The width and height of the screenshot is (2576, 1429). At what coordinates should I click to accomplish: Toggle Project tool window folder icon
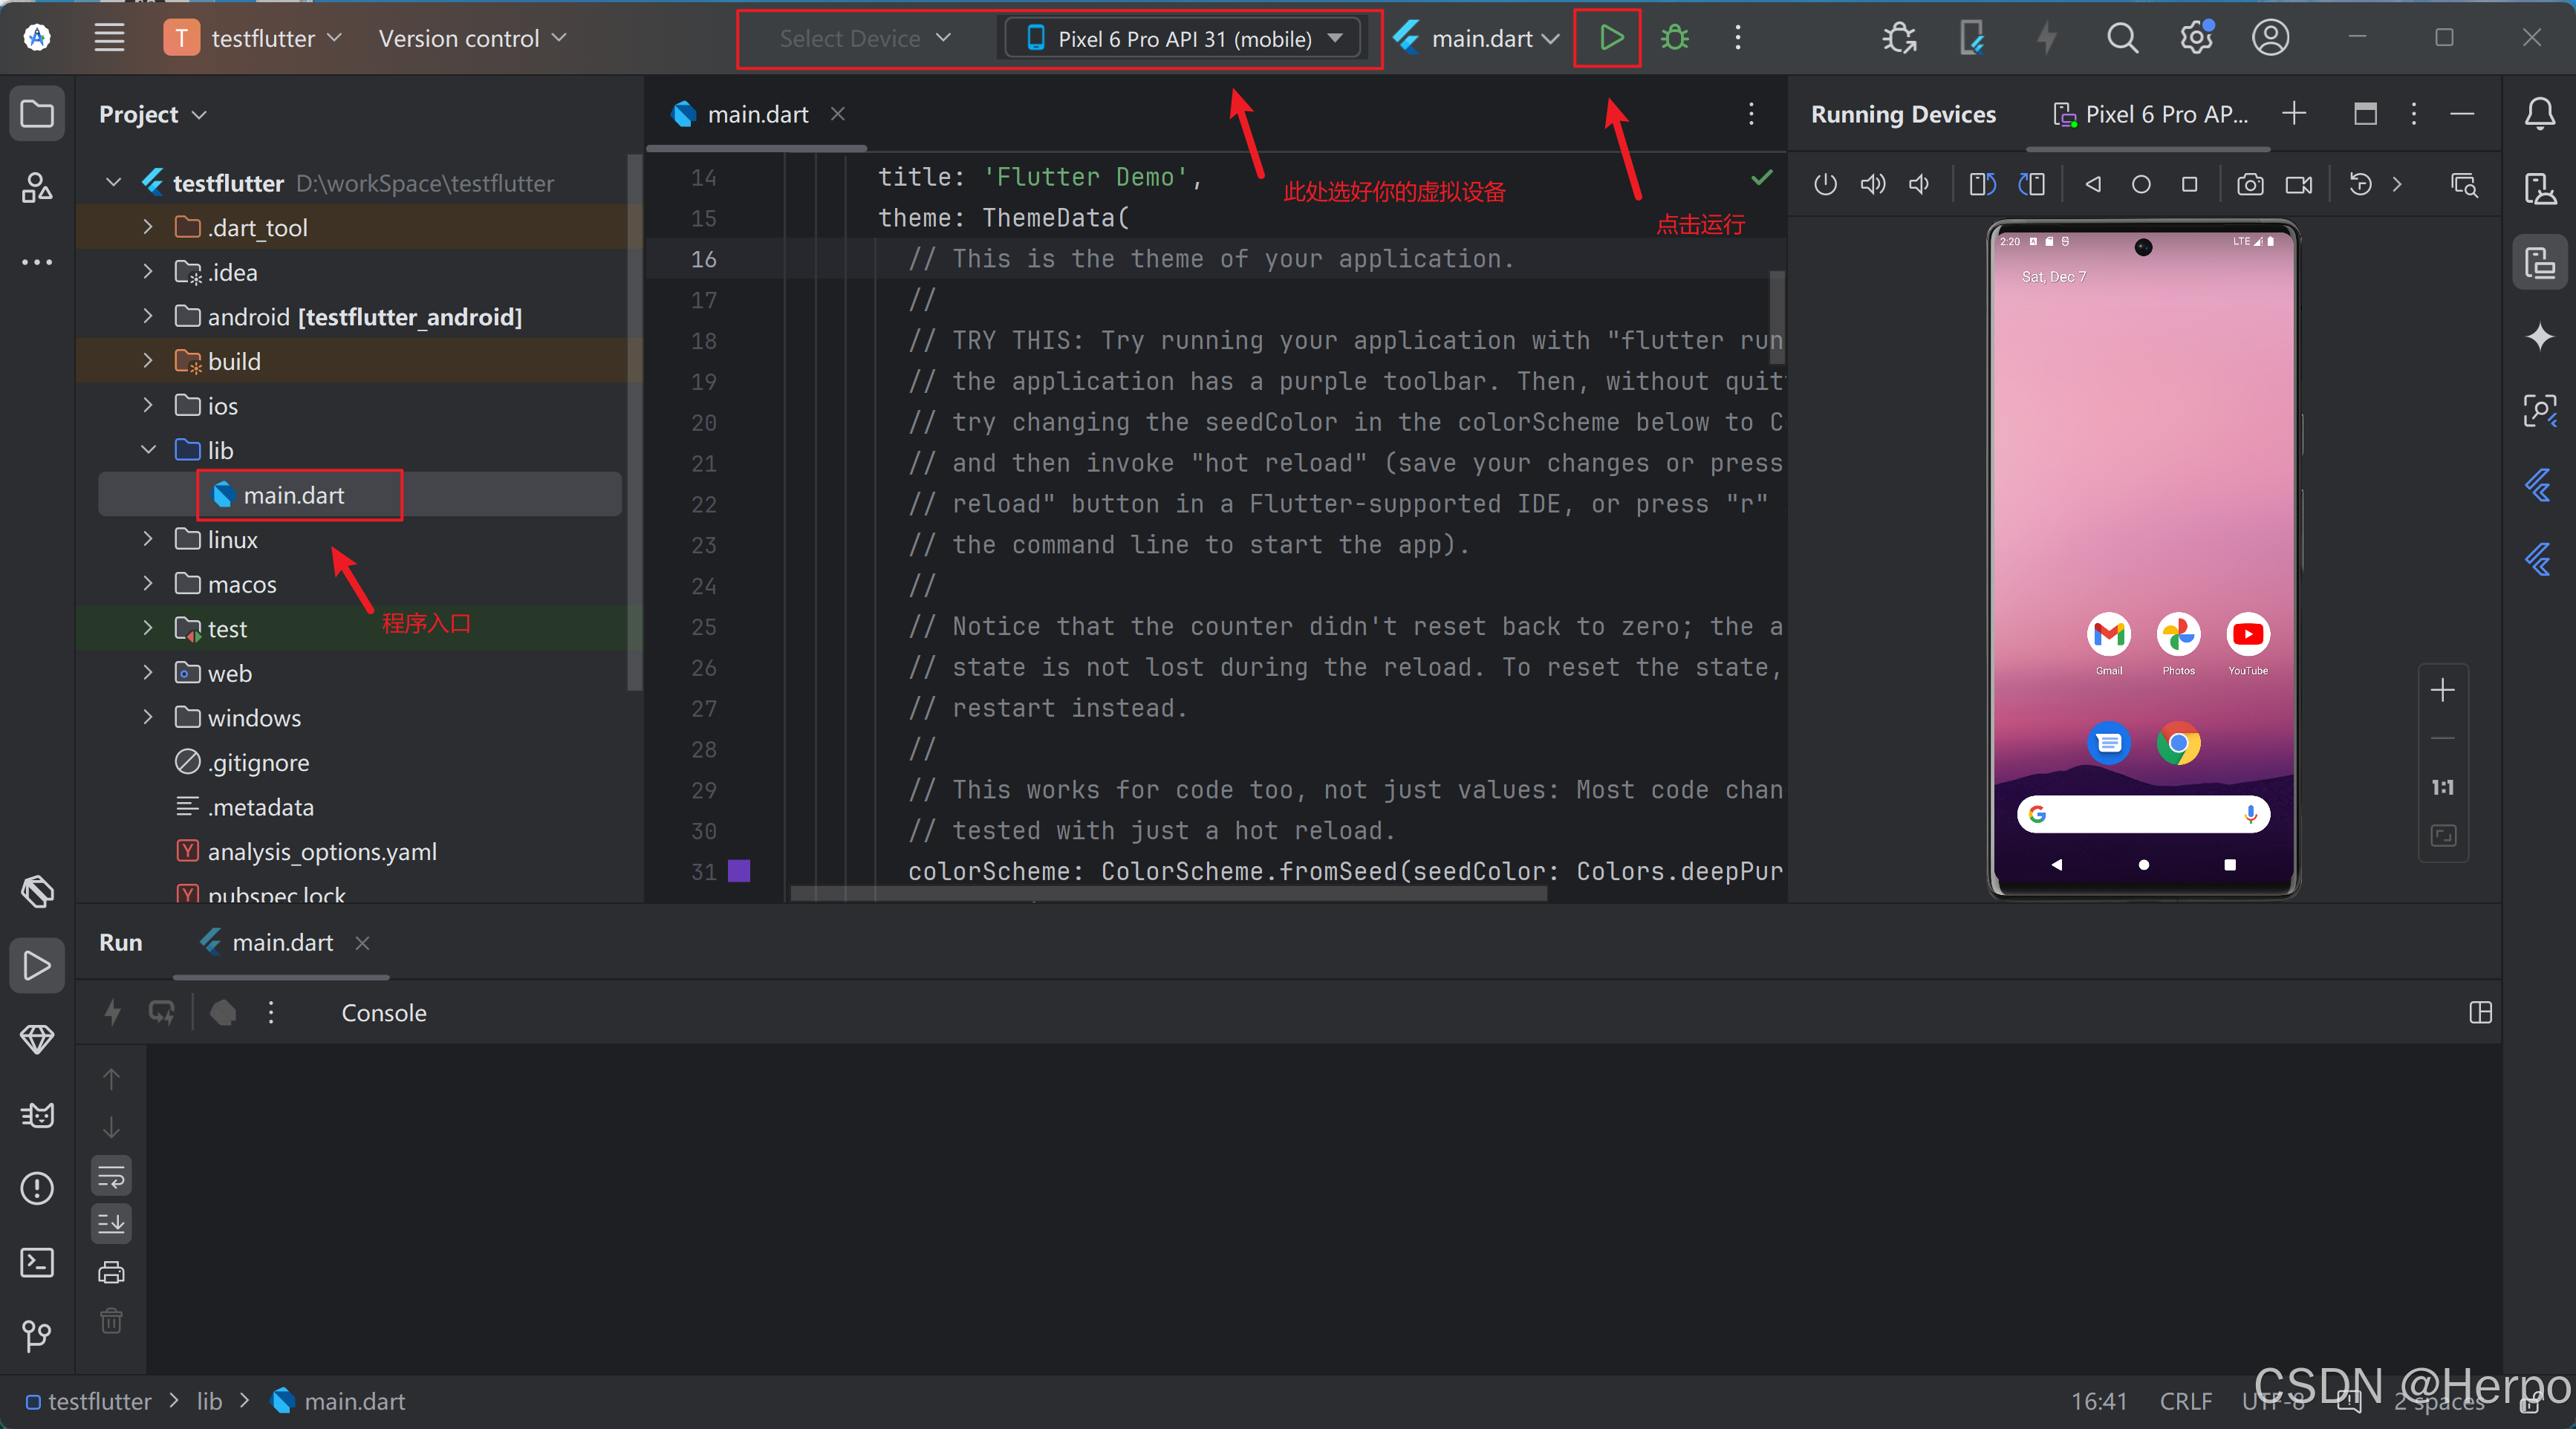(37, 114)
